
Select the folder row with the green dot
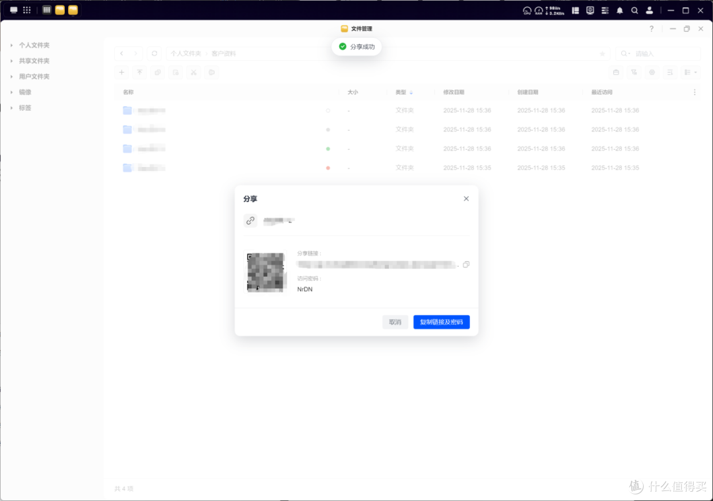[x=407, y=149]
